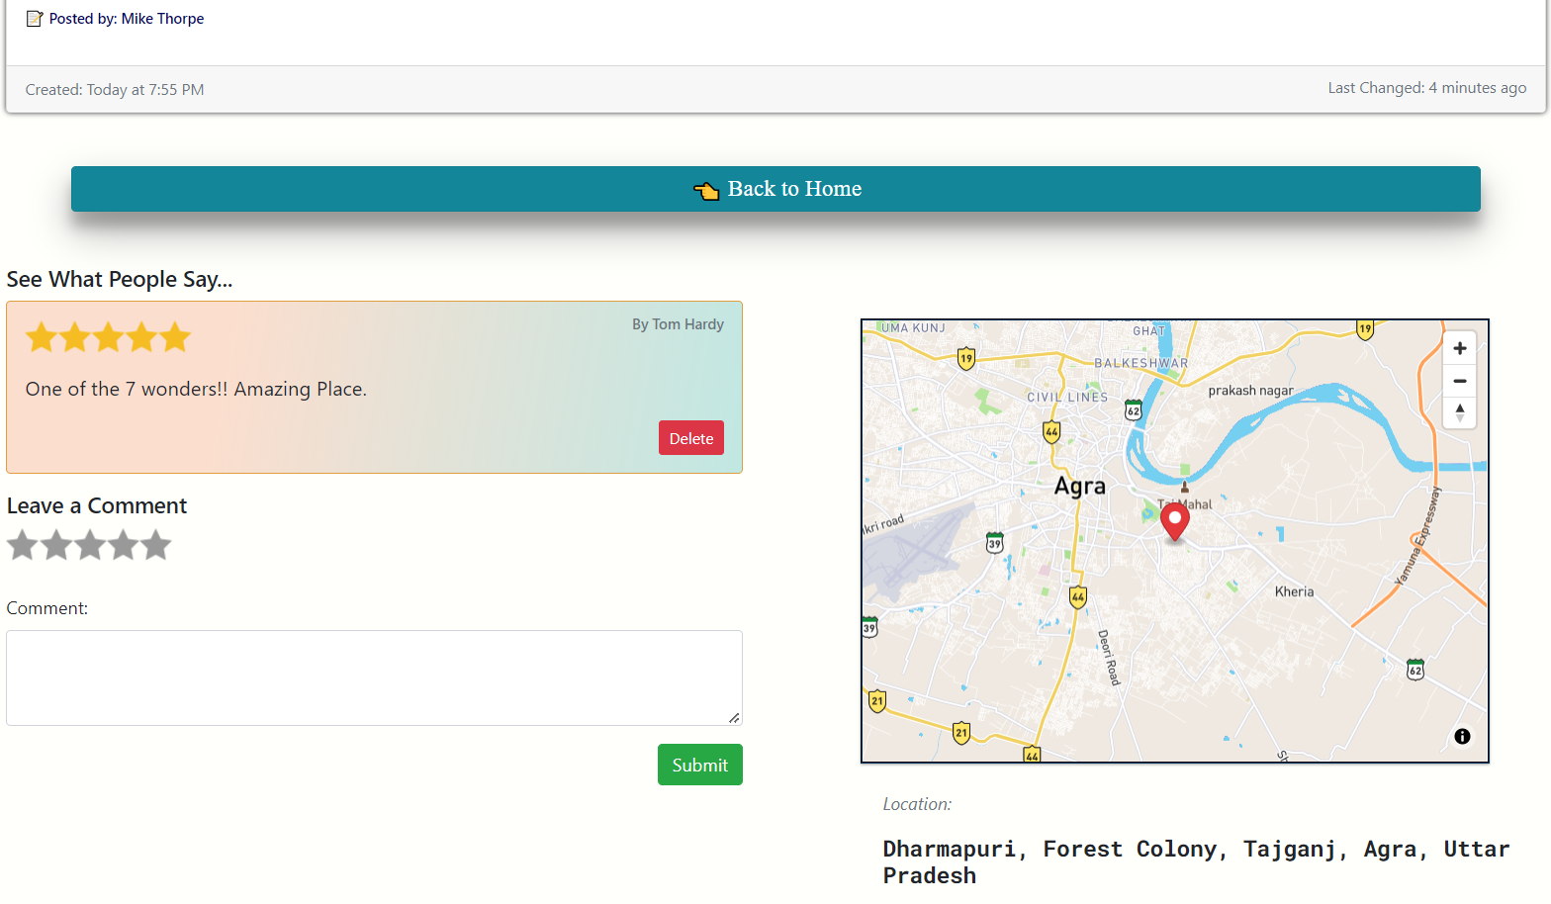The width and height of the screenshot is (1551, 904).
Task: Rate one star in Leave a Comment
Action: [x=23, y=545]
